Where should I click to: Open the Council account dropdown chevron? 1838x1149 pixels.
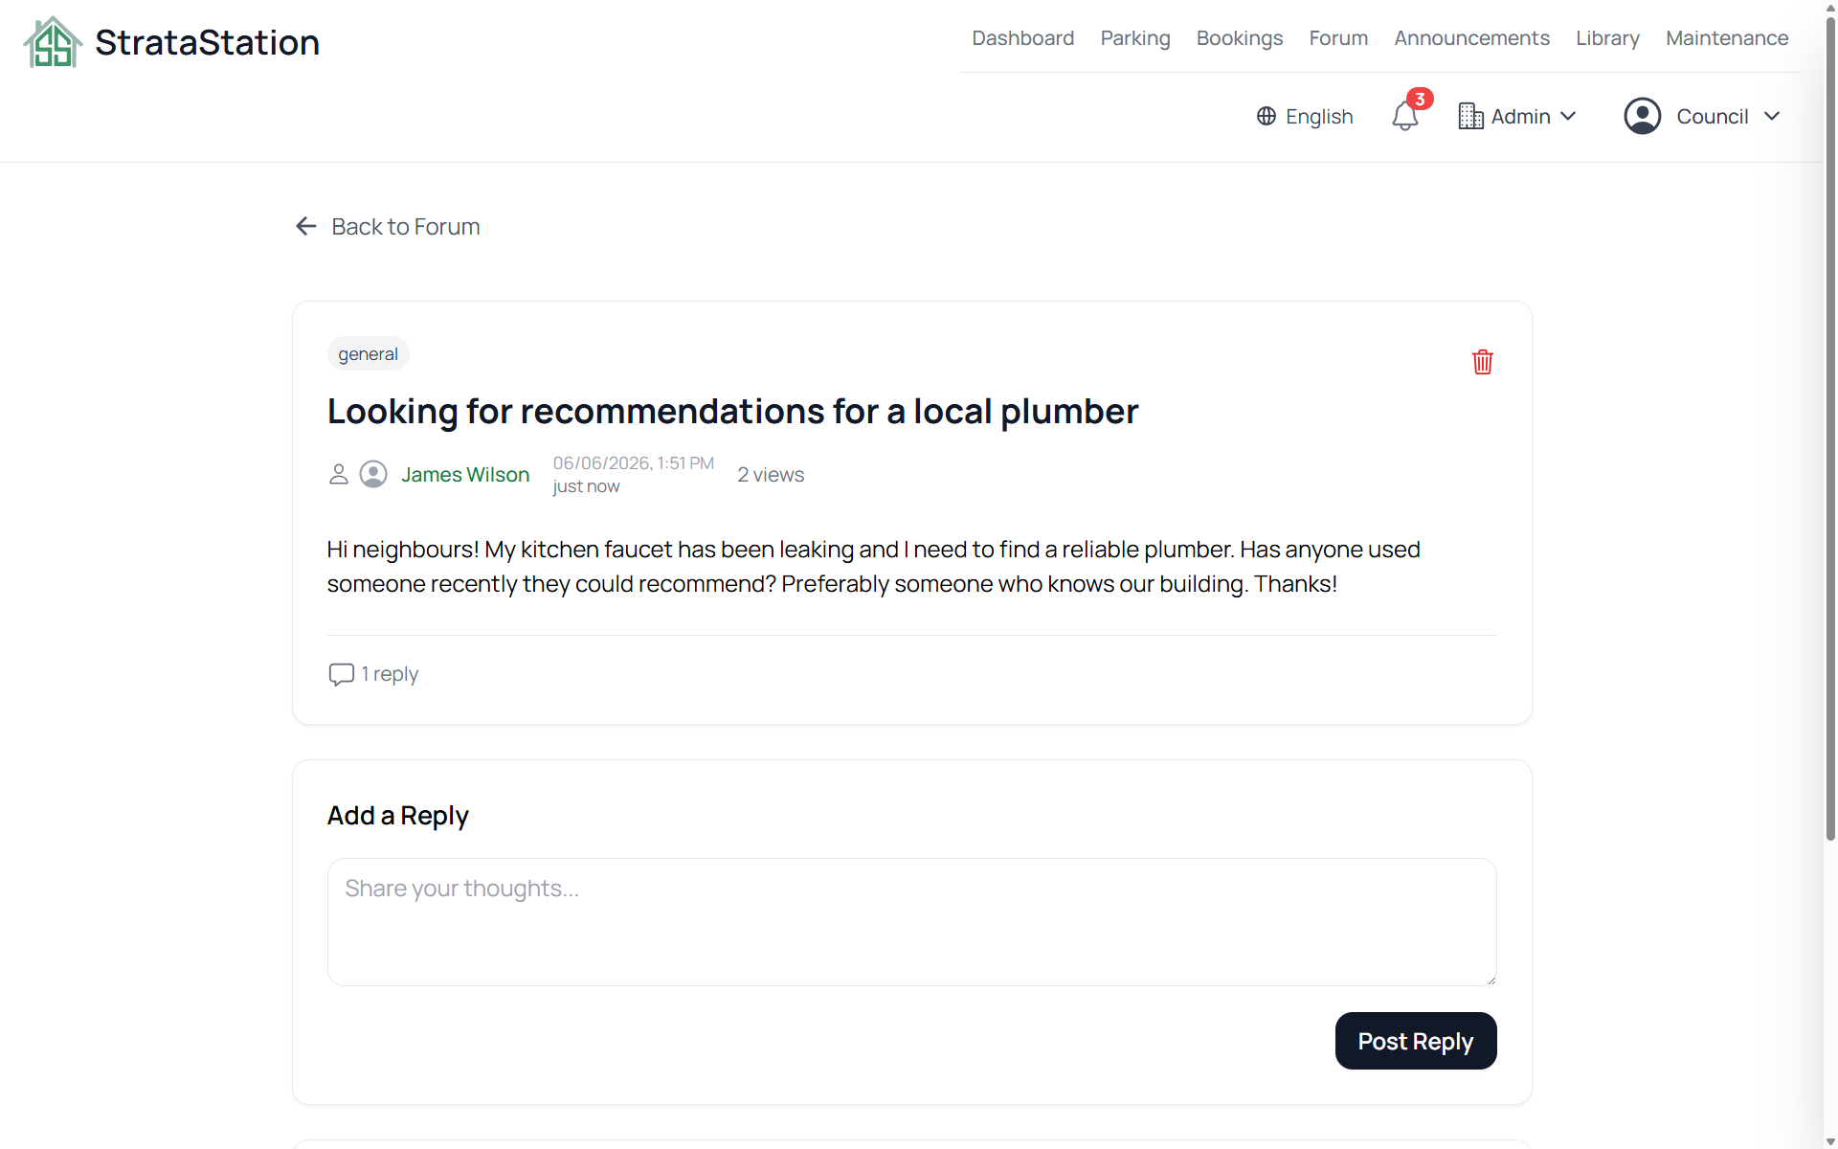[x=1772, y=116]
